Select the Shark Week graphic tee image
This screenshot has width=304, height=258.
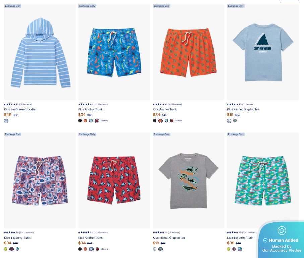pyautogui.click(x=263, y=52)
